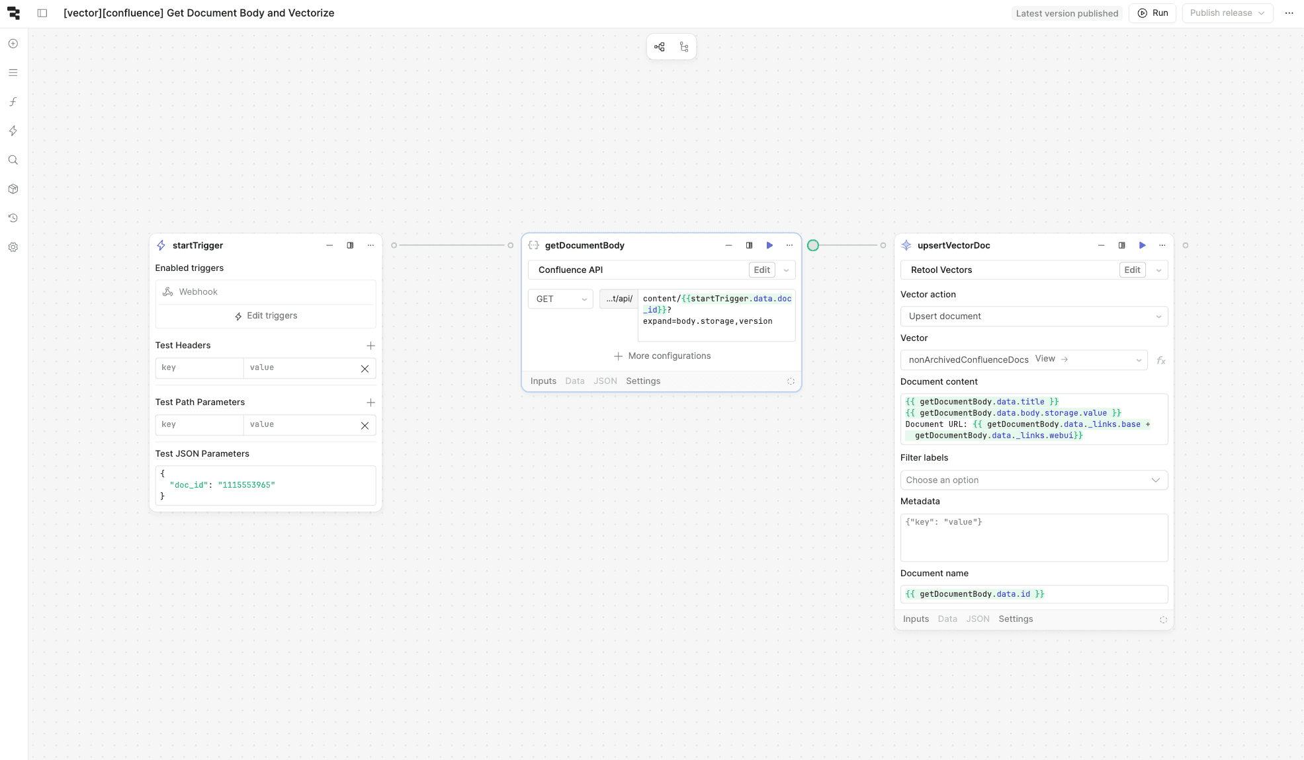Viewport: 1304px width, 760px height.
Task: Run the getDocumentBody block play icon
Action: point(769,245)
